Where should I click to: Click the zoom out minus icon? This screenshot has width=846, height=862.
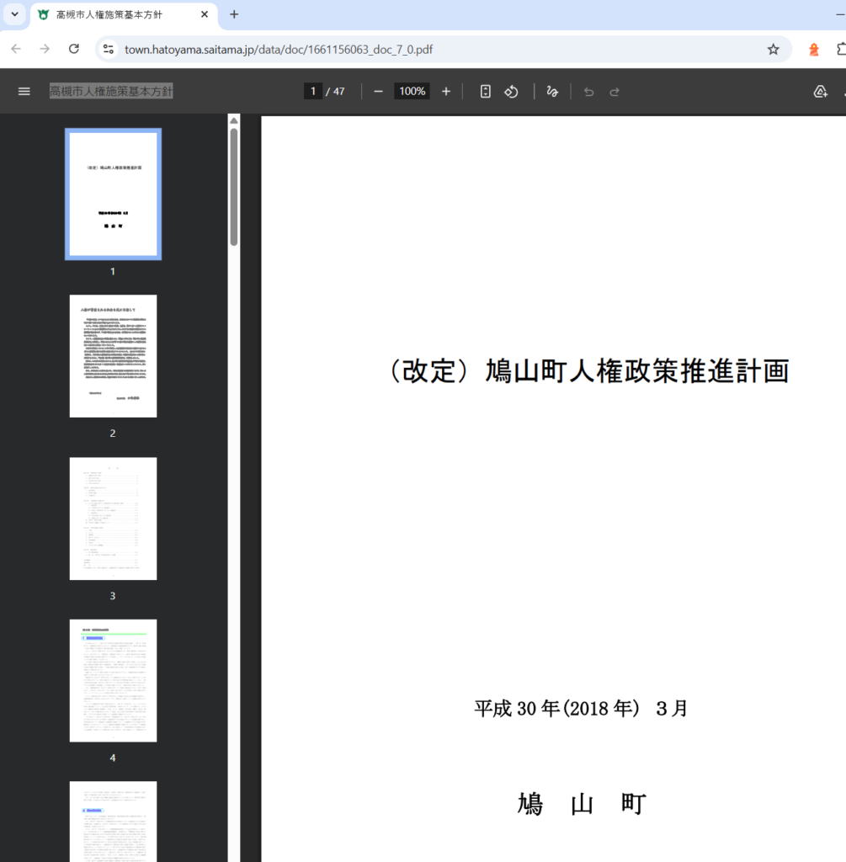(378, 91)
